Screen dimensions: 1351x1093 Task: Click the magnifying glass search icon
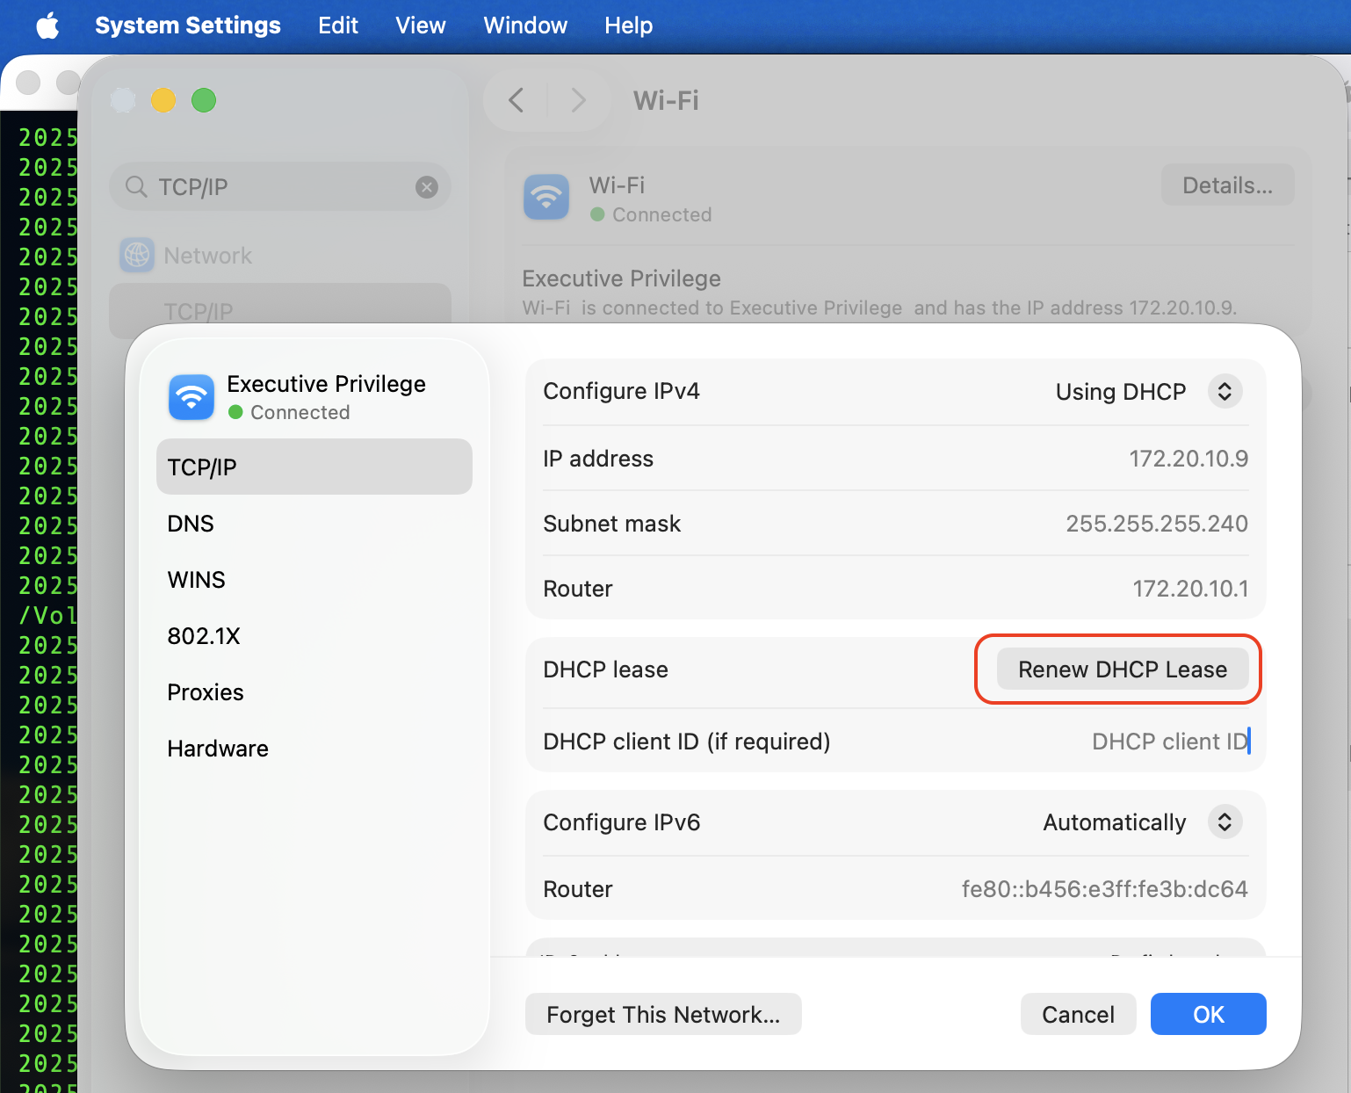point(136,186)
